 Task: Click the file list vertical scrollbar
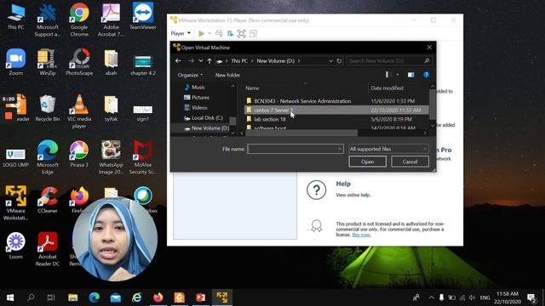pos(433,105)
